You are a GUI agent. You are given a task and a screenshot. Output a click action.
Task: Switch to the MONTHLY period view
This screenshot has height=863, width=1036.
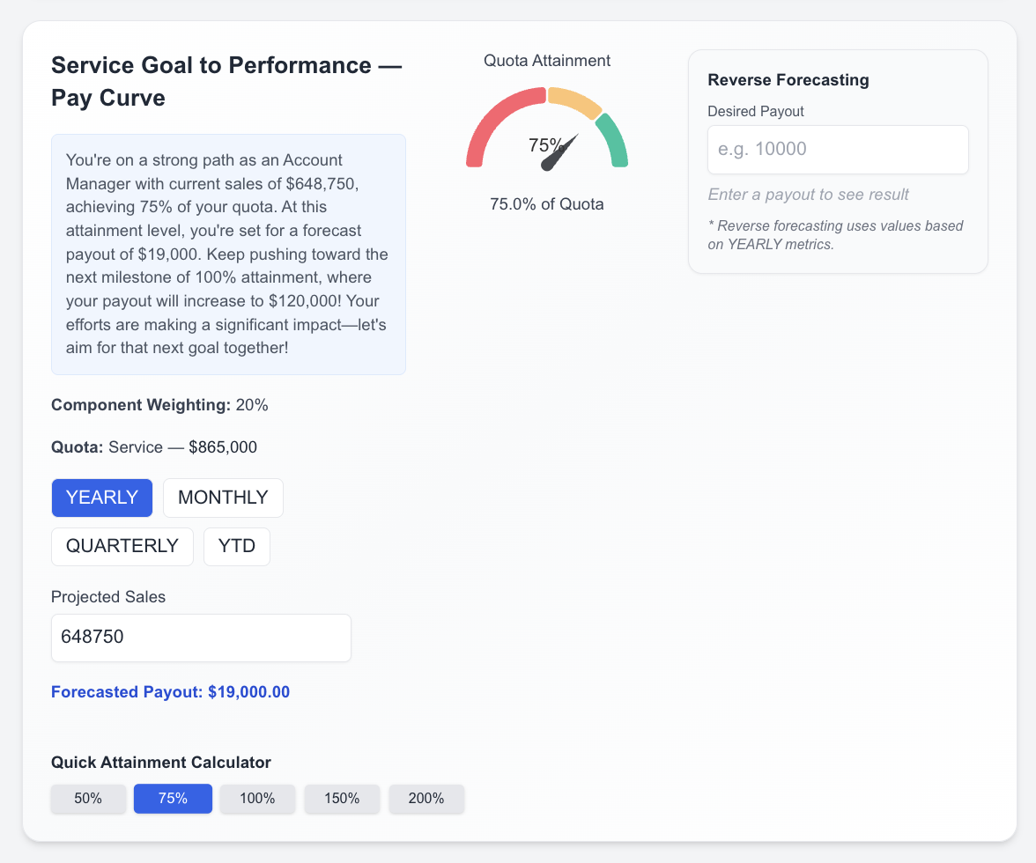click(x=223, y=498)
